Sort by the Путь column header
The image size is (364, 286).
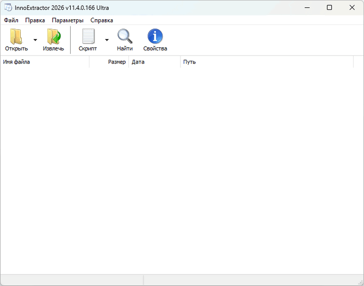coord(267,62)
